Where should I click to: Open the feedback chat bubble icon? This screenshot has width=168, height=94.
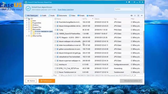click(x=129, y=2)
